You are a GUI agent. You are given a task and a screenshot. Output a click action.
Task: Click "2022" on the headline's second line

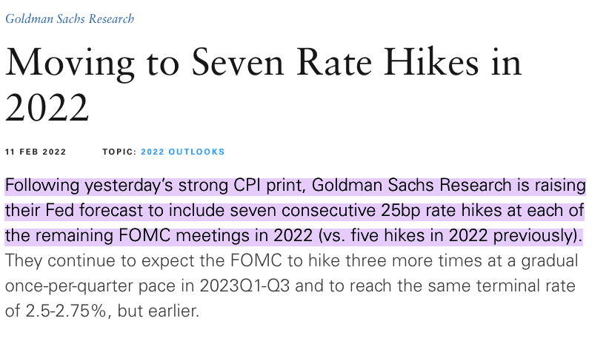(x=47, y=108)
